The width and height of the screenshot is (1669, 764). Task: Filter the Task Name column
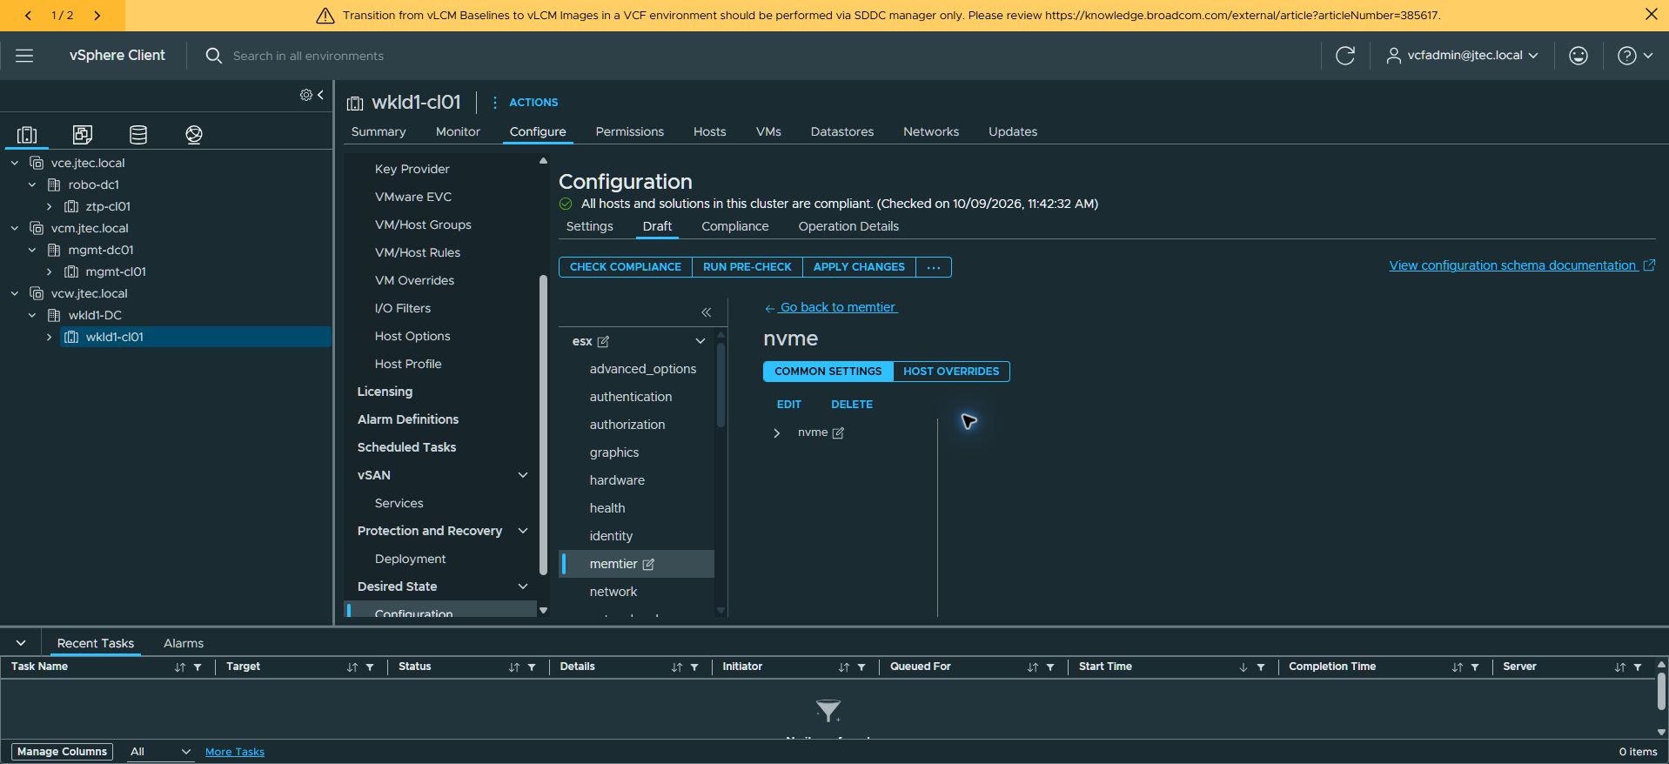pyautogui.click(x=198, y=667)
